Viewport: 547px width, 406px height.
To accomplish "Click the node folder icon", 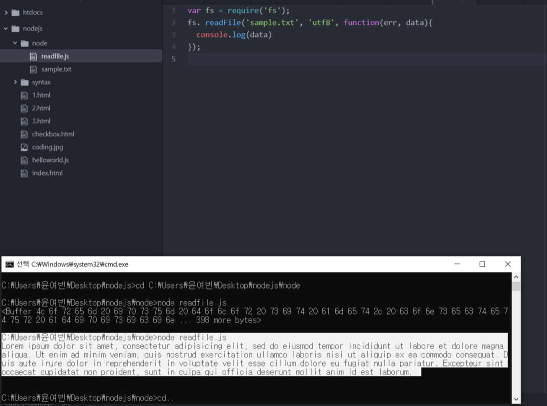I will [25, 43].
